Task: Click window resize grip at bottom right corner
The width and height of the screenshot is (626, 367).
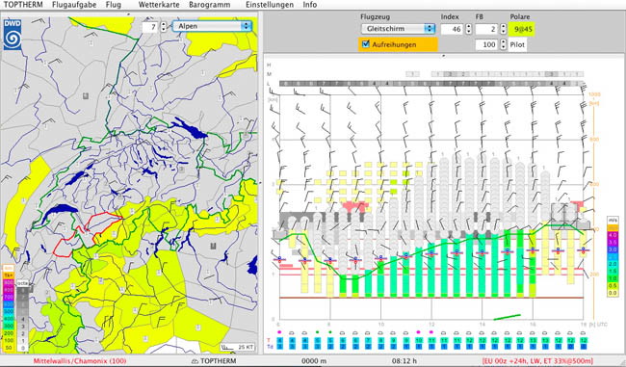Action: (x=621, y=362)
